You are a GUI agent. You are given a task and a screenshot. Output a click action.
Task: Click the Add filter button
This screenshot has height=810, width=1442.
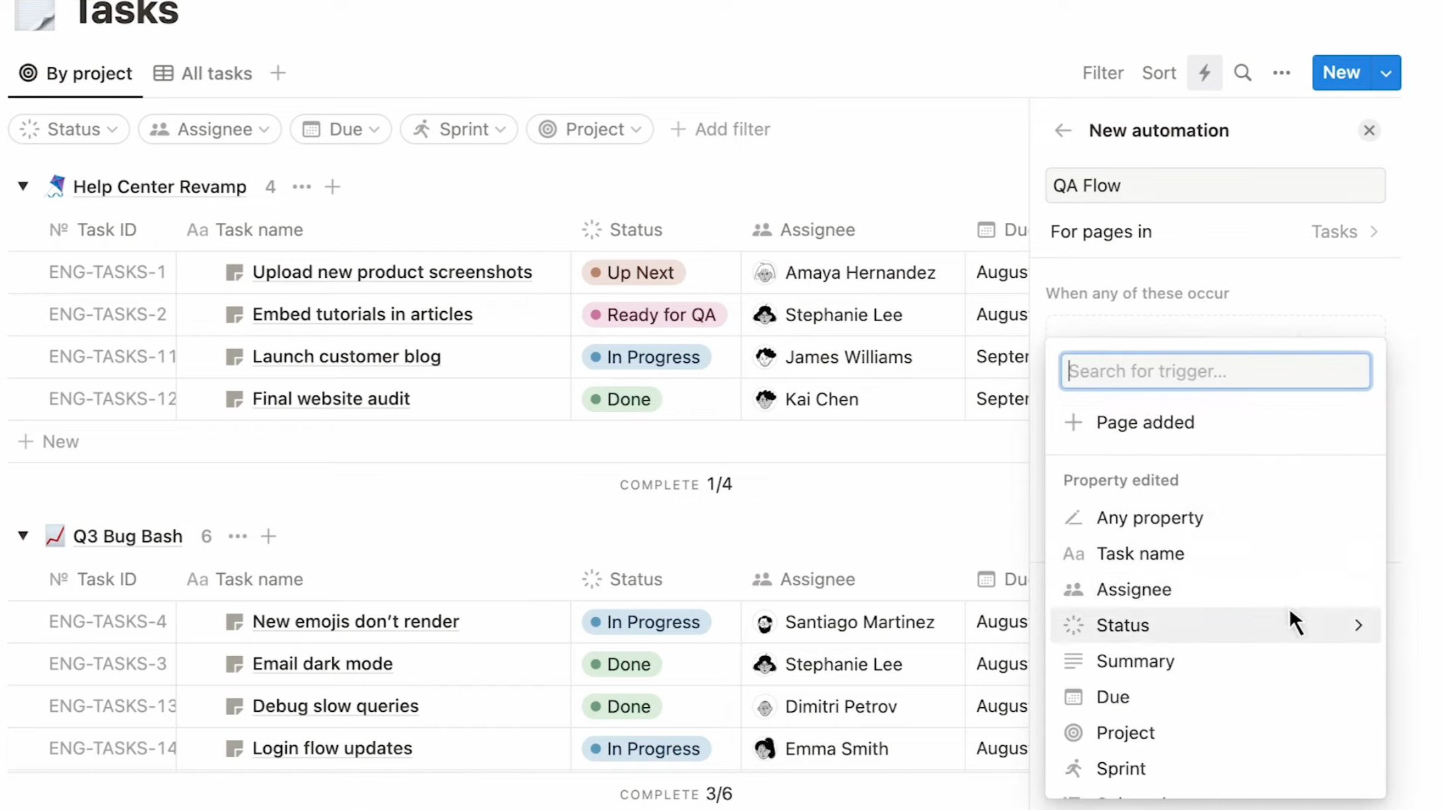720,130
